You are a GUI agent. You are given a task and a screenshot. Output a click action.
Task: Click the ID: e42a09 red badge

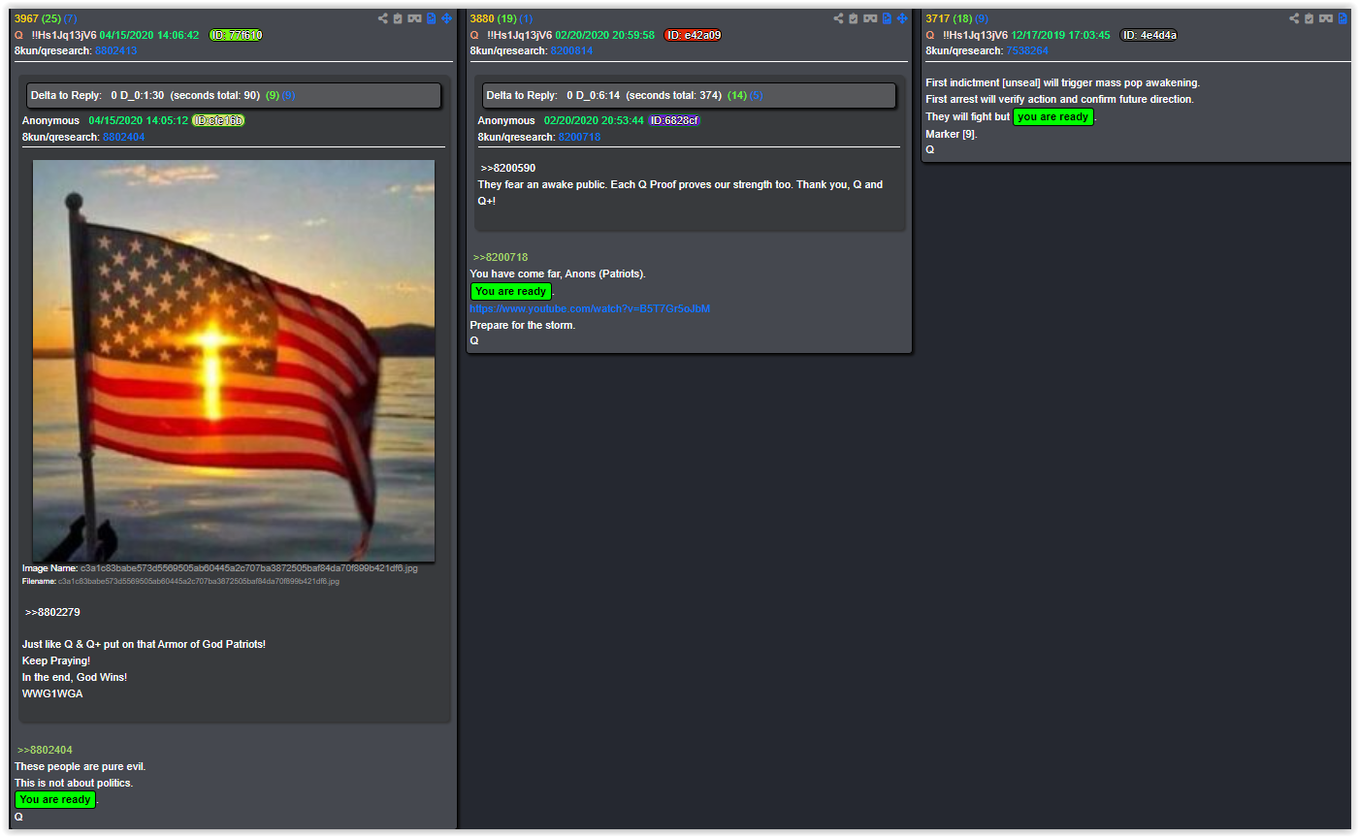pos(693,35)
